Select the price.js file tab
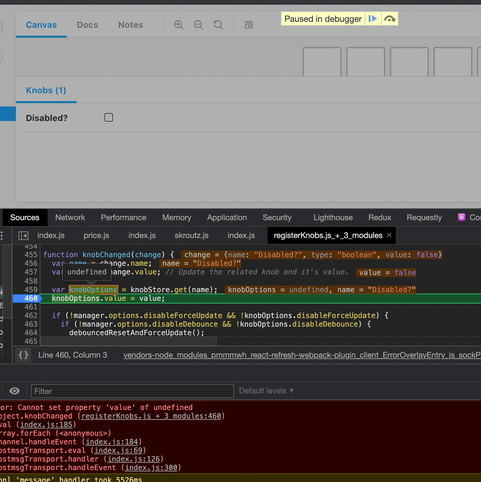 [x=96, y=235]
